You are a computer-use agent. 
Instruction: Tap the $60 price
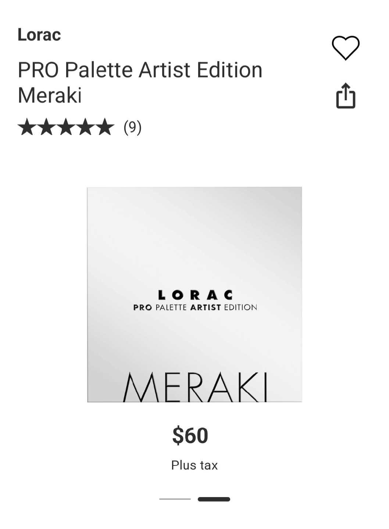pos(190,435)
